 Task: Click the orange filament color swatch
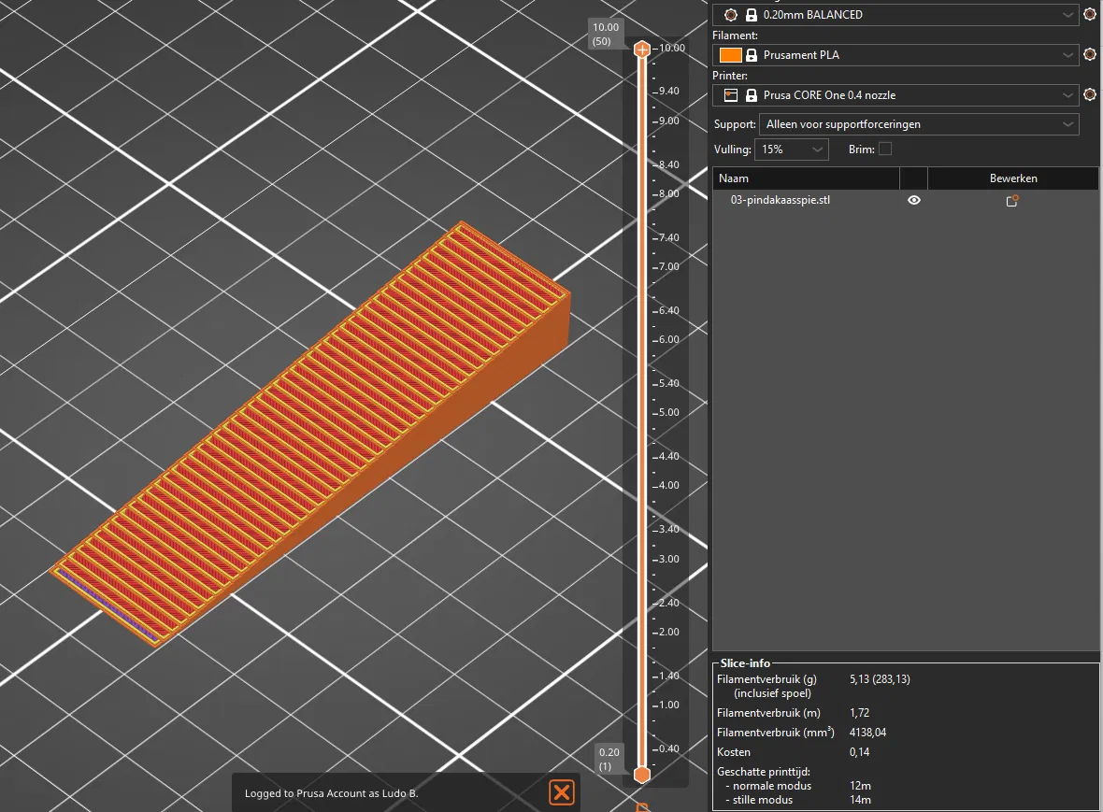[x=730, y=55]
